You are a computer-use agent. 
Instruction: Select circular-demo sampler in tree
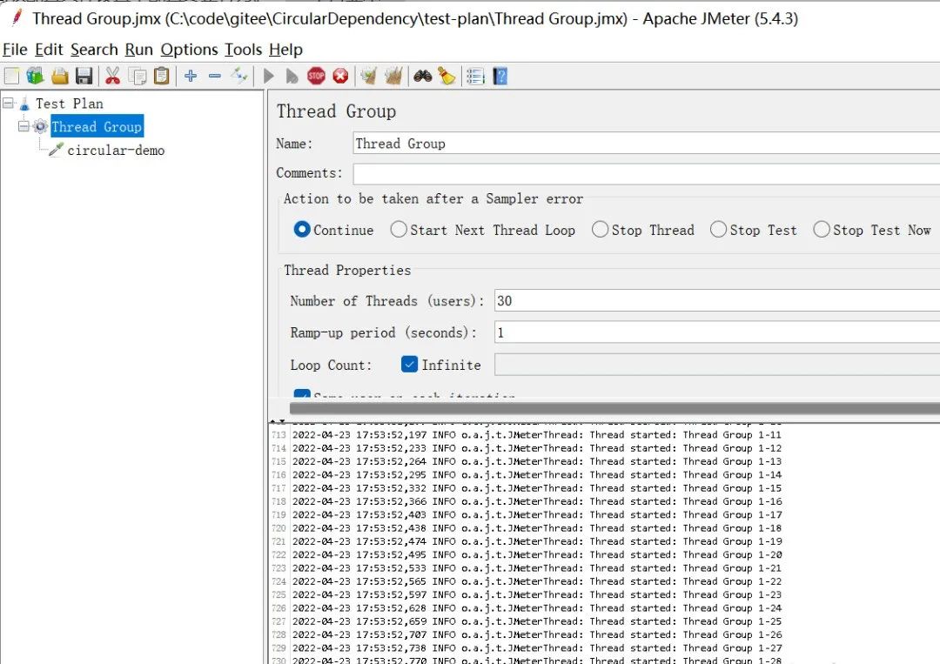[116, 150]
